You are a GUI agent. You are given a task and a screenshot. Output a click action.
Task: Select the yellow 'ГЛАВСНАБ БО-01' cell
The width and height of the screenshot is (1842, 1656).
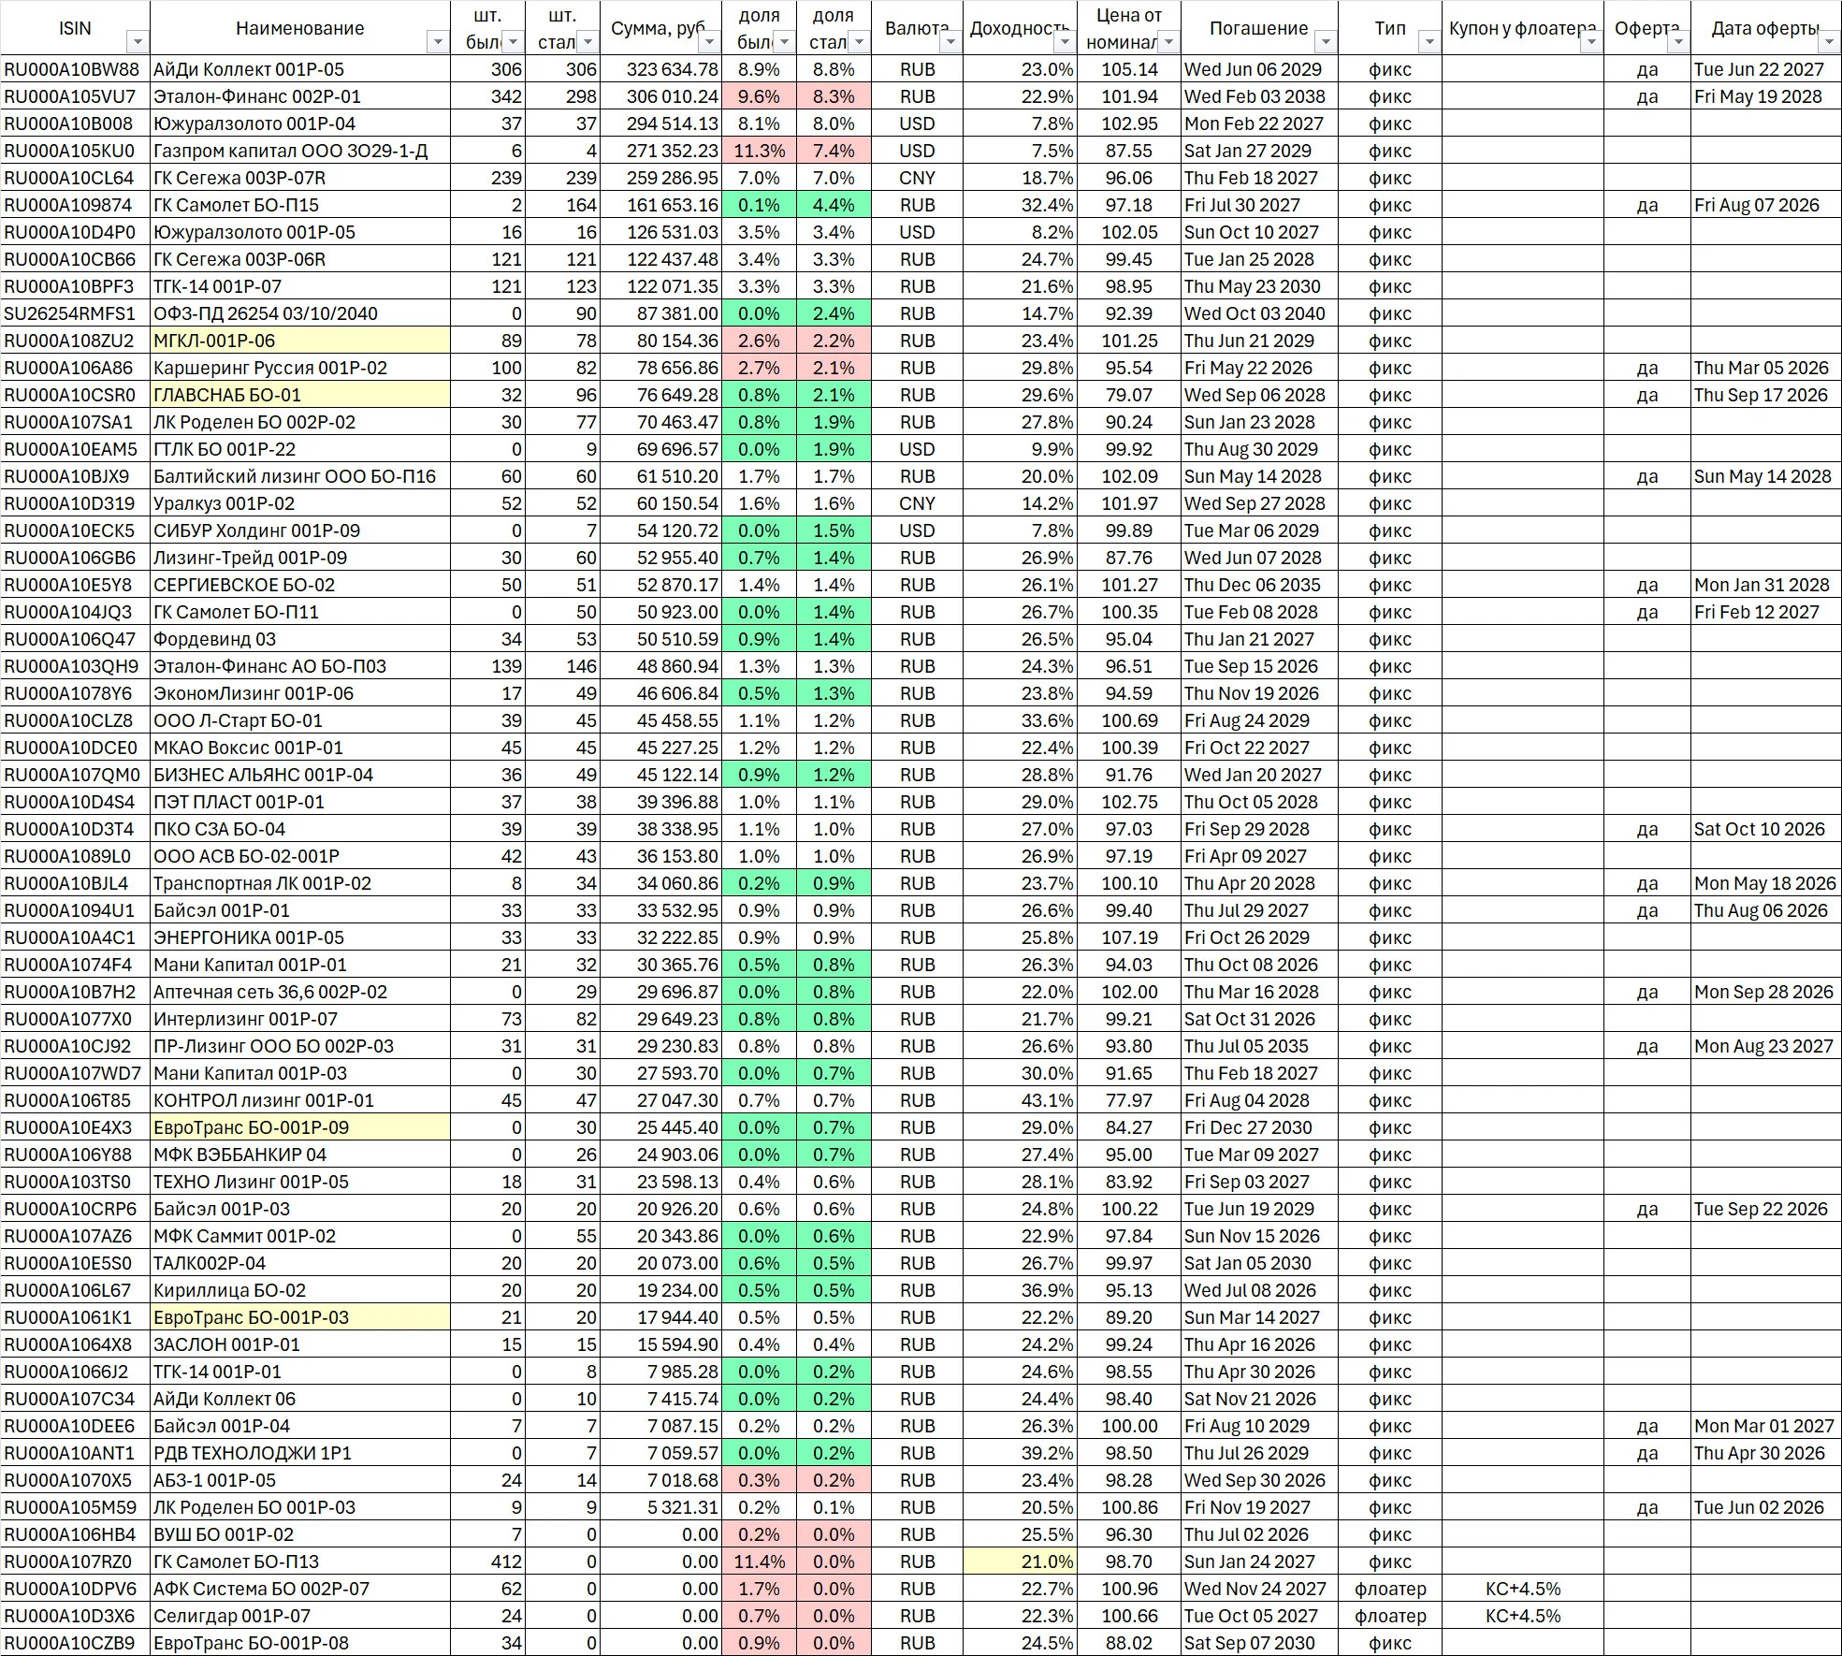point(300,395)
